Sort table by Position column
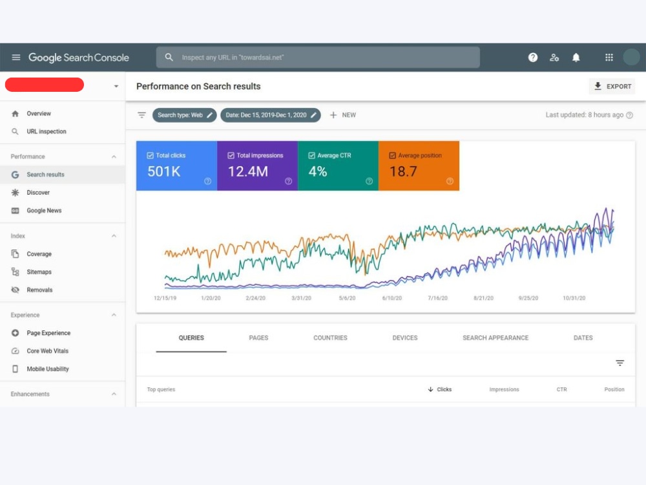Viewport: 646px width, 485px height. 614,389
